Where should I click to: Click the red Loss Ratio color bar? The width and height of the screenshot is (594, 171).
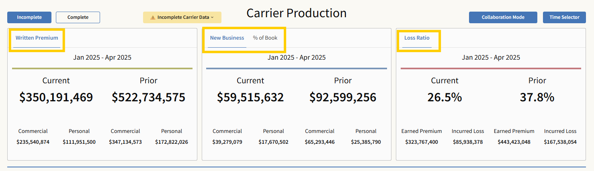click(491, 68)
